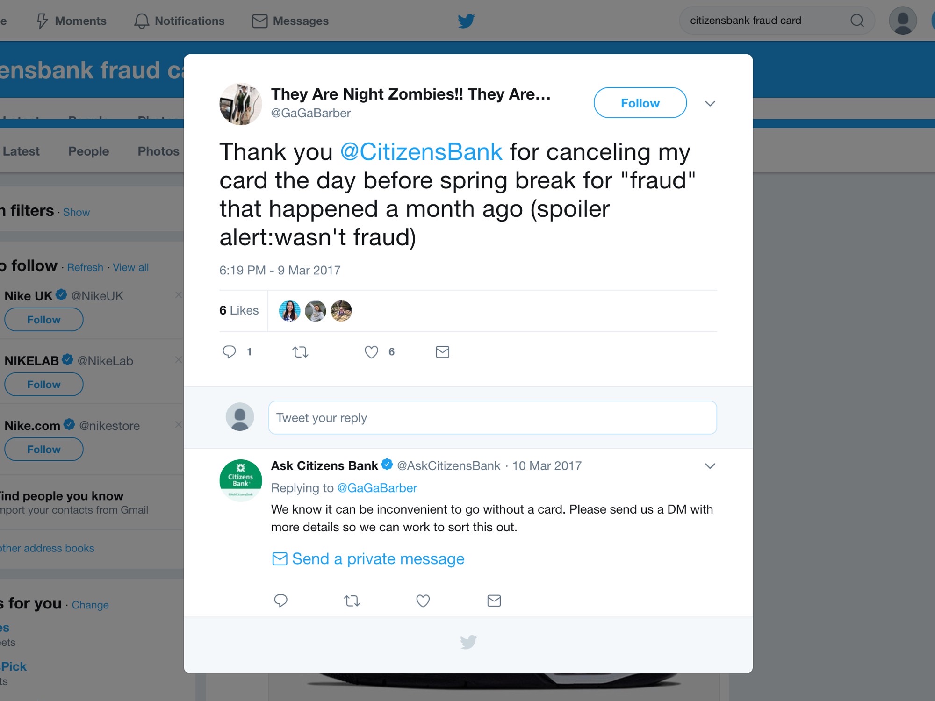Open the Moments lightning icon
935x701 pixels.
click(43, 21)
